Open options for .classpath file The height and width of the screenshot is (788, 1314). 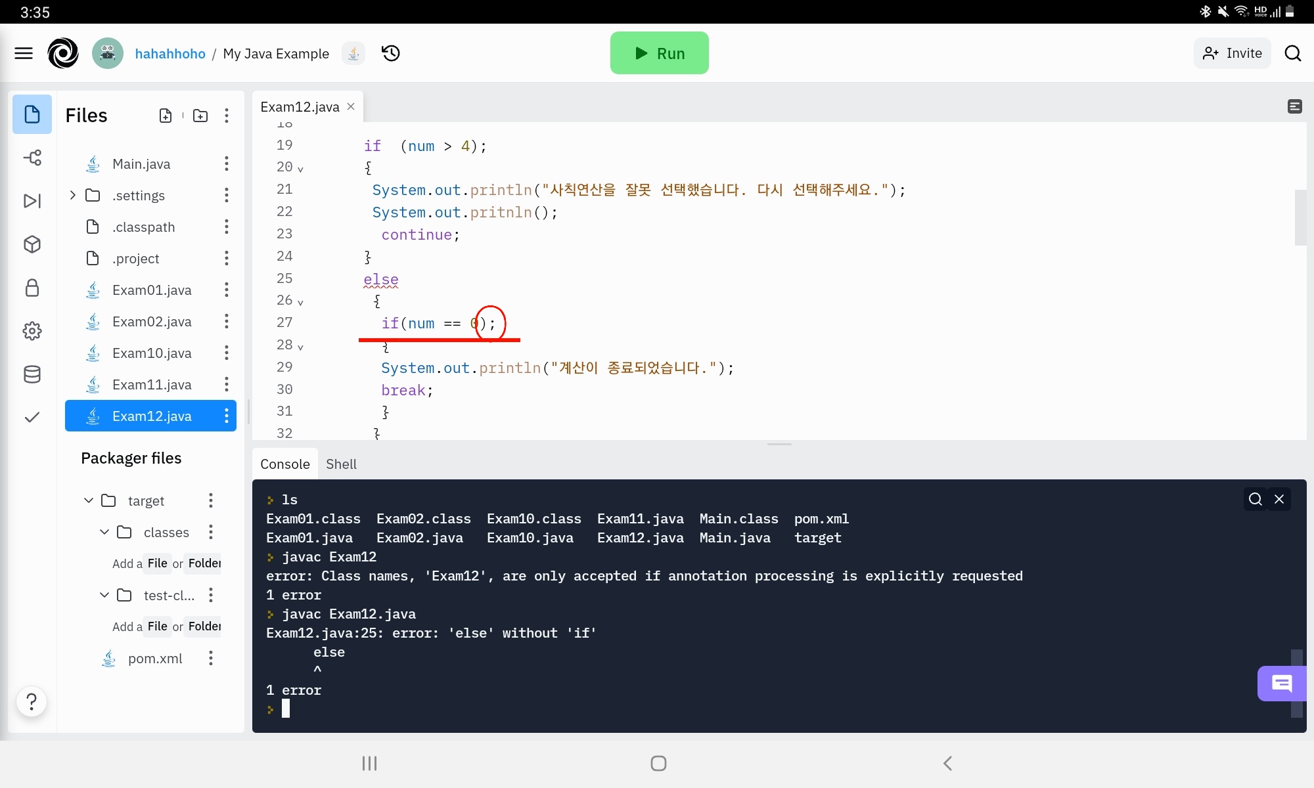click(x=227, y=227)
